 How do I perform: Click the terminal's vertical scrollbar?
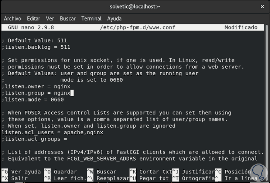coord(267,96)
